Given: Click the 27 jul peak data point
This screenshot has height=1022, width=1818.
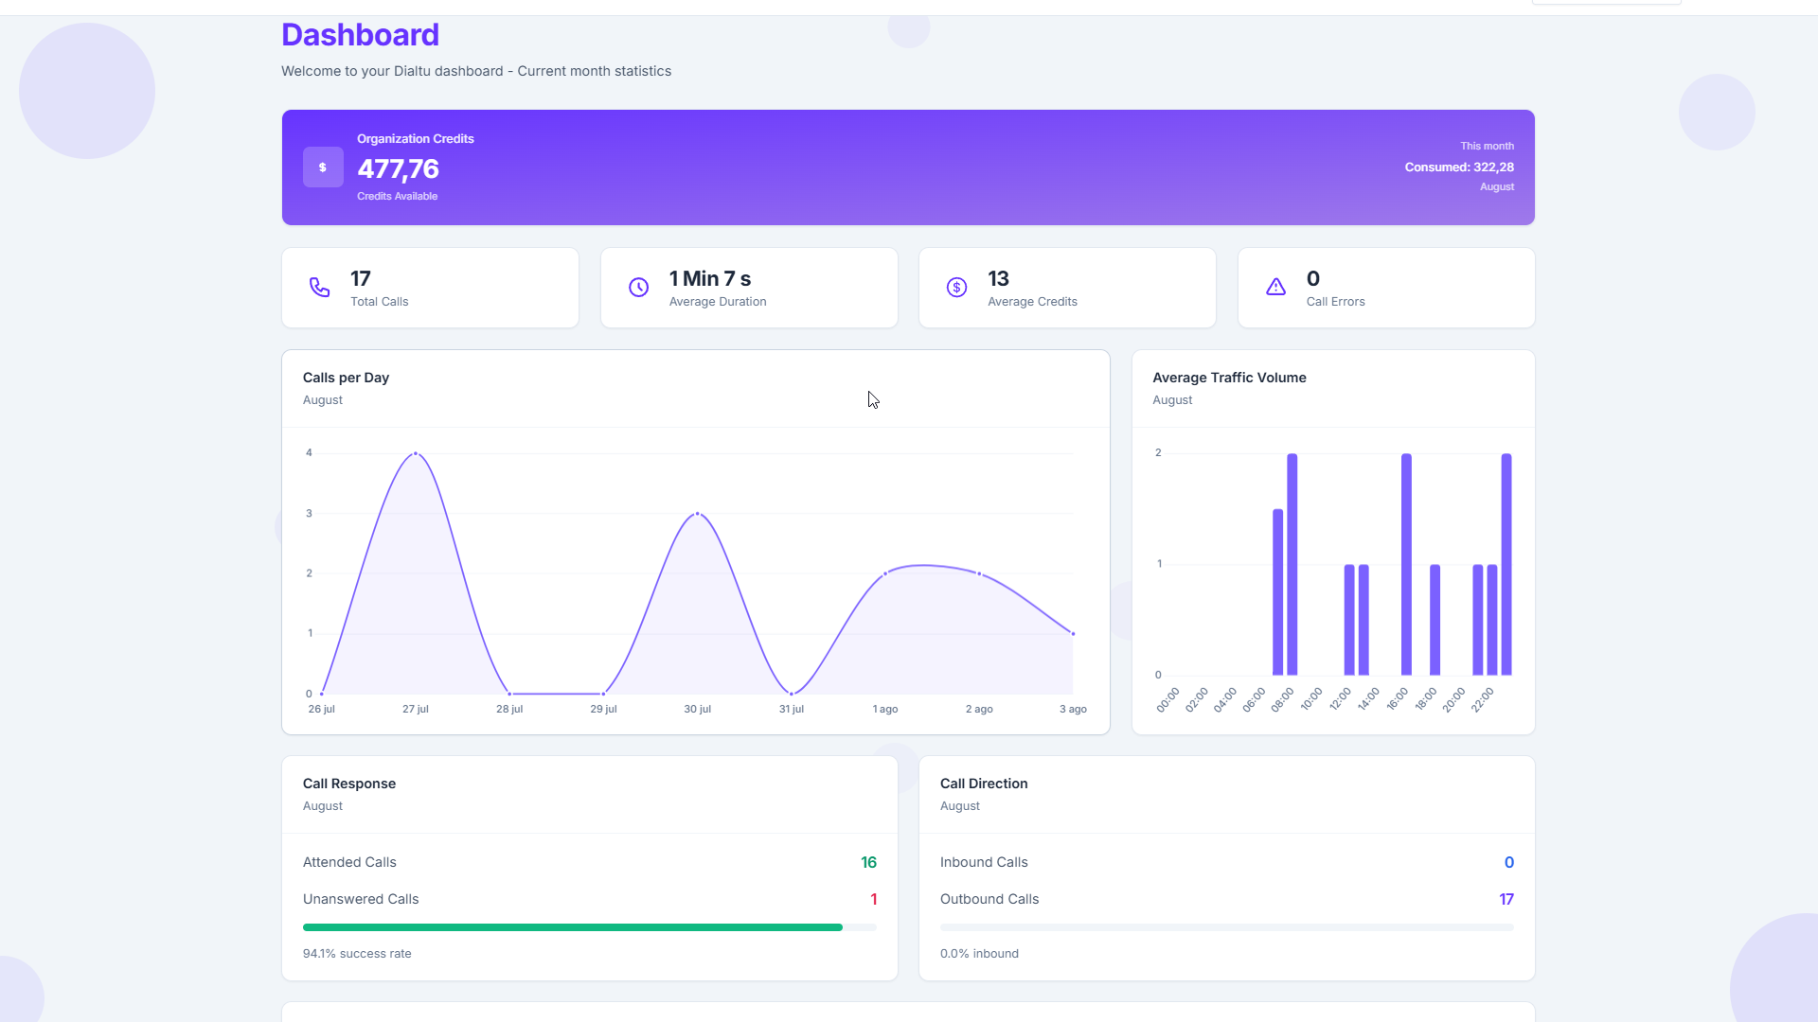Looking at the screenshot, I should [416, 453].
